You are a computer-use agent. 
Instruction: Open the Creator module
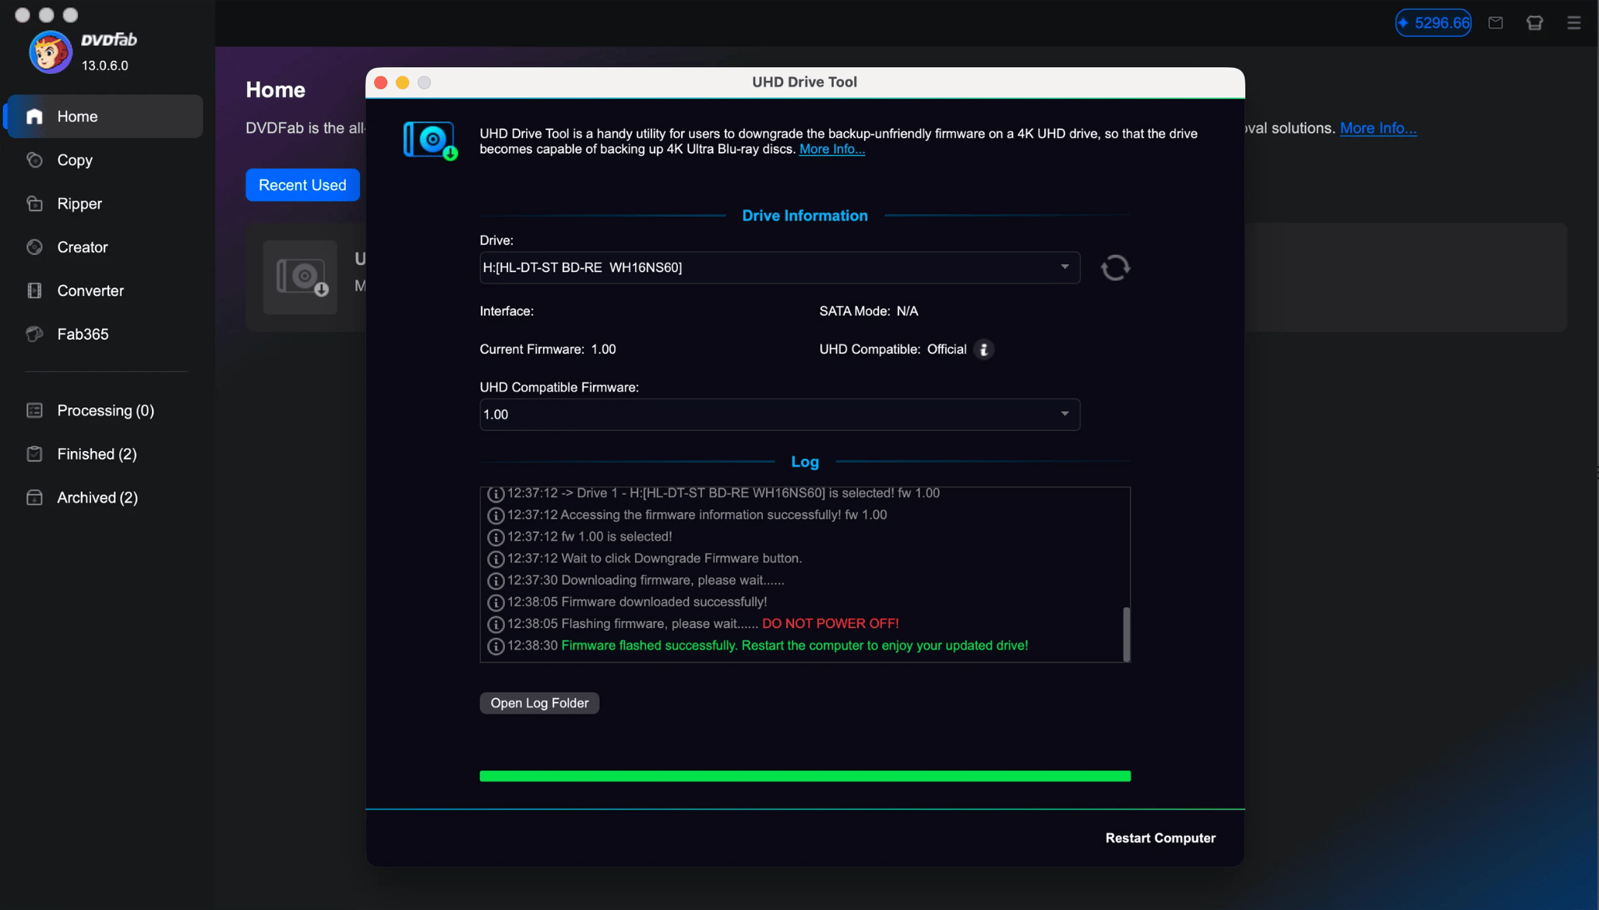tap(104, 247)
